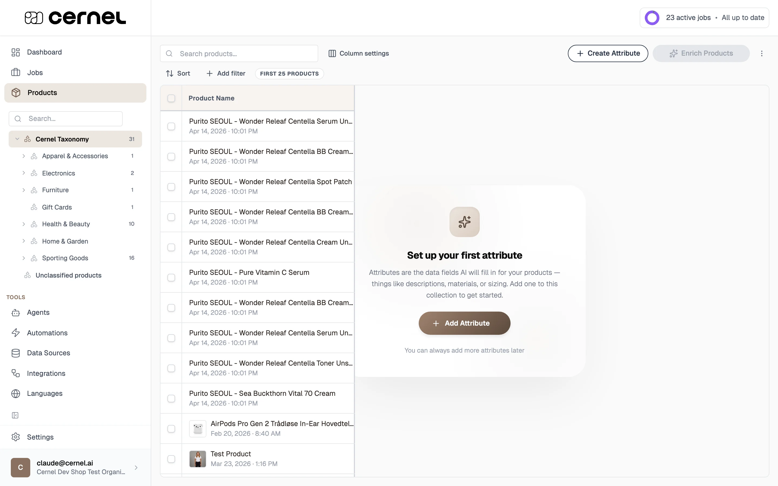This screenshot has height=486, width=778.
Task: Open the three-dot more options menu
Action: [x=762, y=53]
